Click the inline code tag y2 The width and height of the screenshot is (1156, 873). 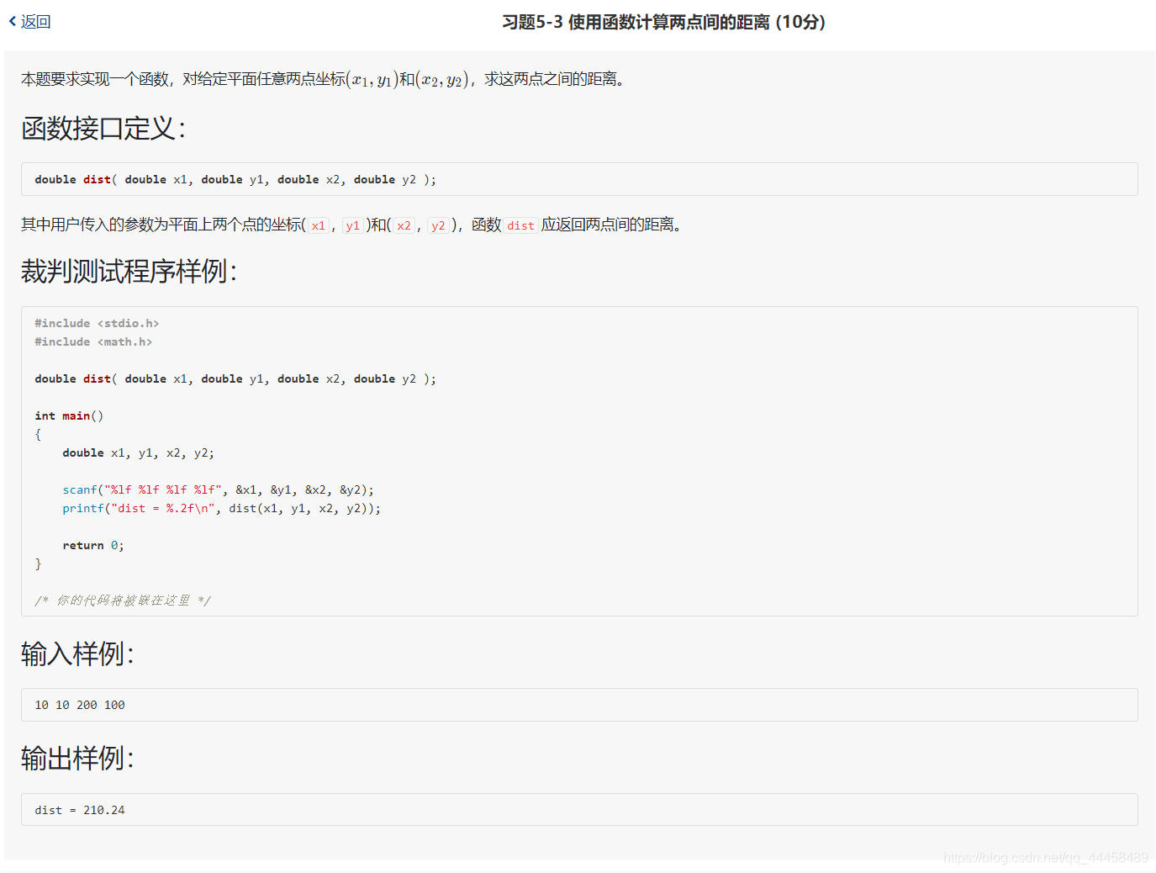pos(438,225)
